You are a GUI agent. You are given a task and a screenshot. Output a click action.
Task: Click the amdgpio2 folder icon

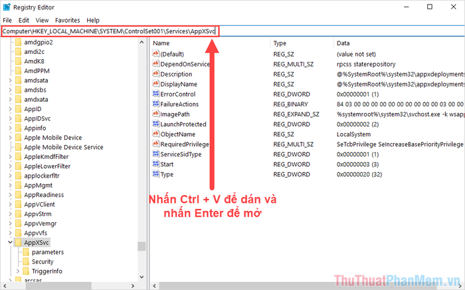coord(19,42)
